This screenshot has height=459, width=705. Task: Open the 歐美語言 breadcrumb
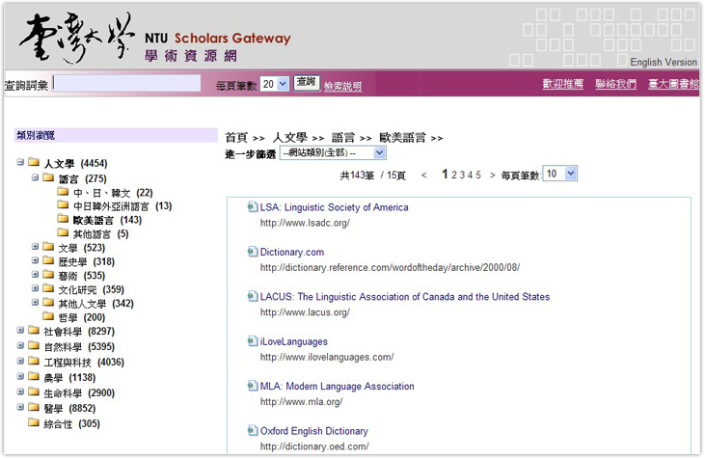click(x=402, y=138)
